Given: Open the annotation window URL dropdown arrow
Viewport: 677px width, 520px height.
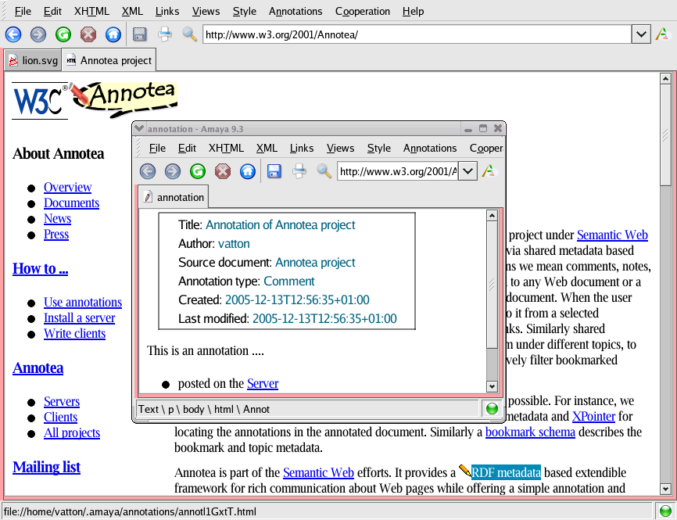Looking at the screenshot, I should pos(467,171).
